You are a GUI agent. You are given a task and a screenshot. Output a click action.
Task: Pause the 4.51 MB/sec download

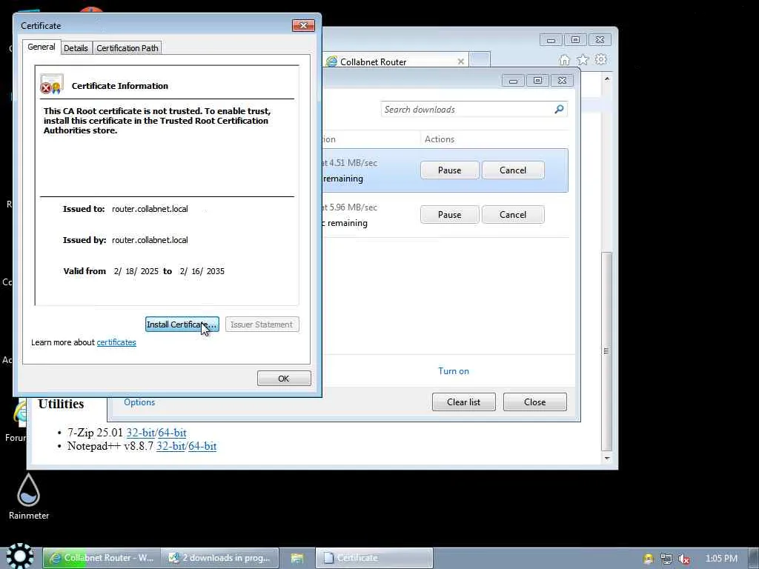click(x=450, y=170)
